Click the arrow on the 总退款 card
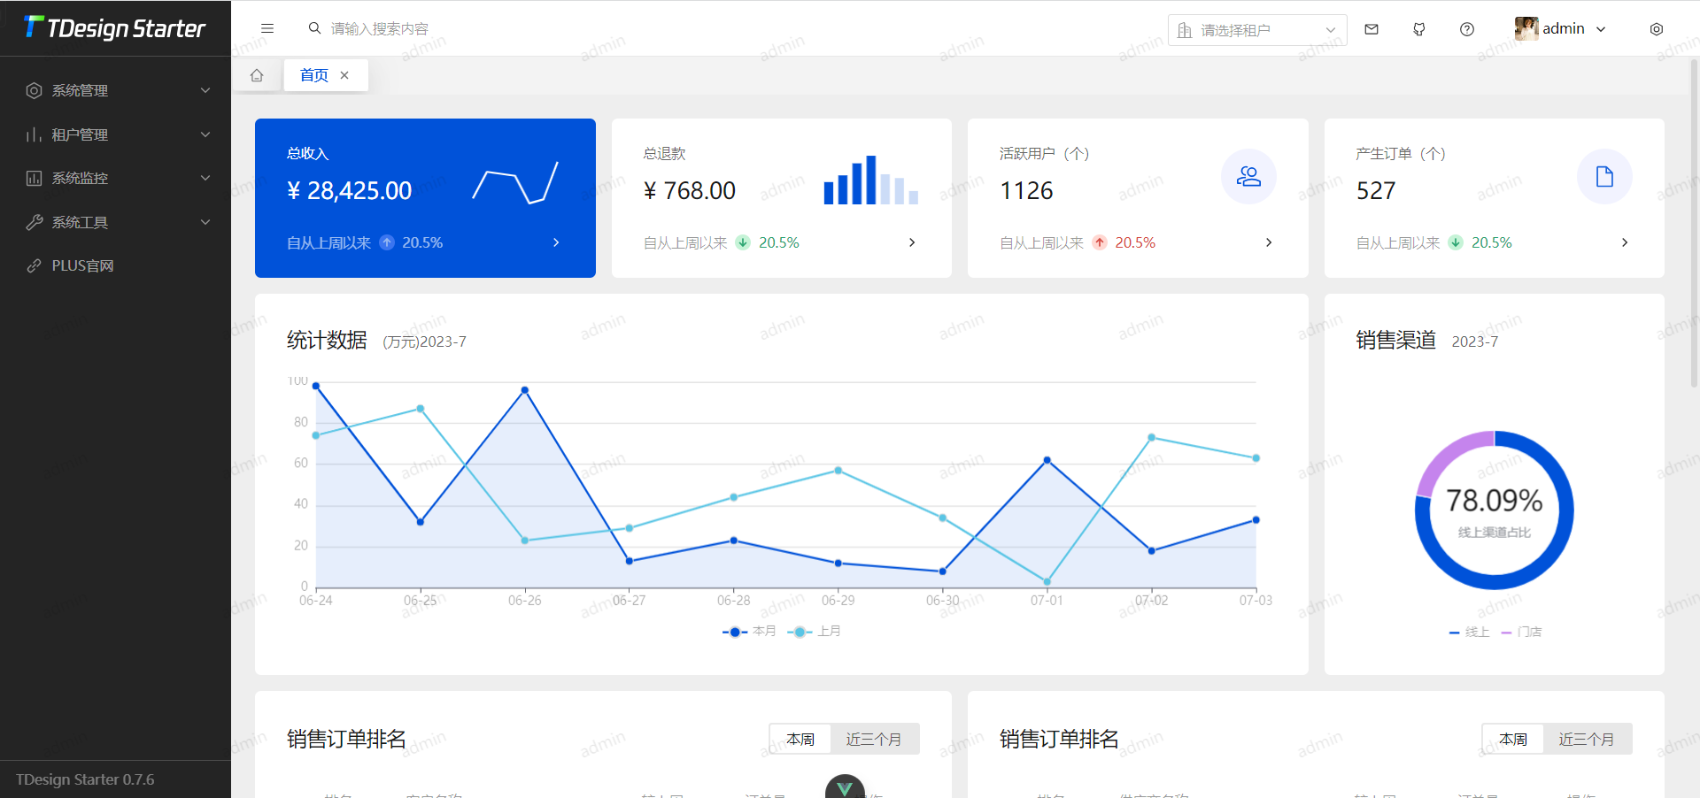Image resolution: width=1700 pixels, height=798 pixels. click(x=912, y=242)
